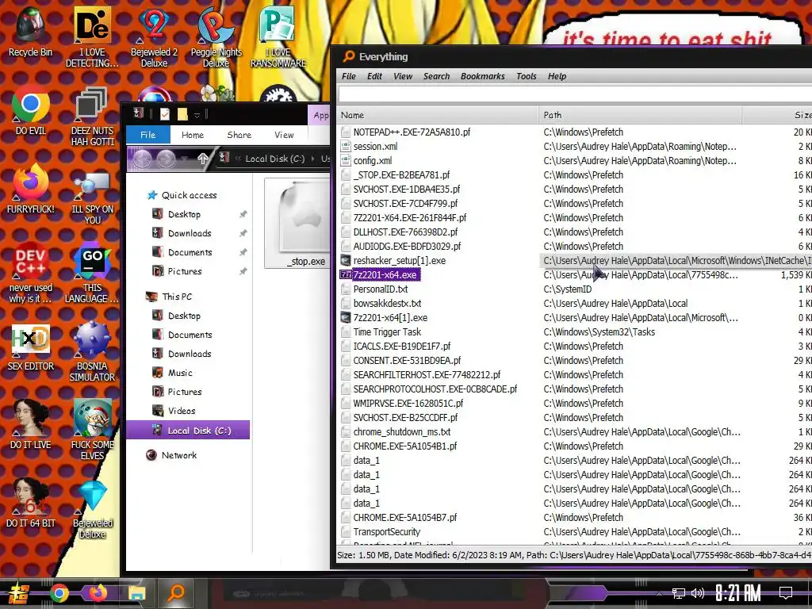Select the session.xml result
This screenshot has height=609, width=812.
(x=375, y=146)
